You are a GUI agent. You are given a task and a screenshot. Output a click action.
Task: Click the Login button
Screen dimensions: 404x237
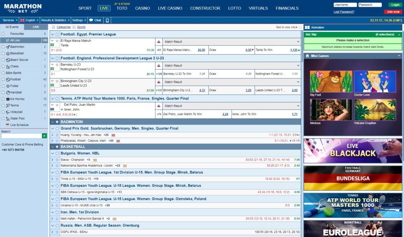(395, 5)
